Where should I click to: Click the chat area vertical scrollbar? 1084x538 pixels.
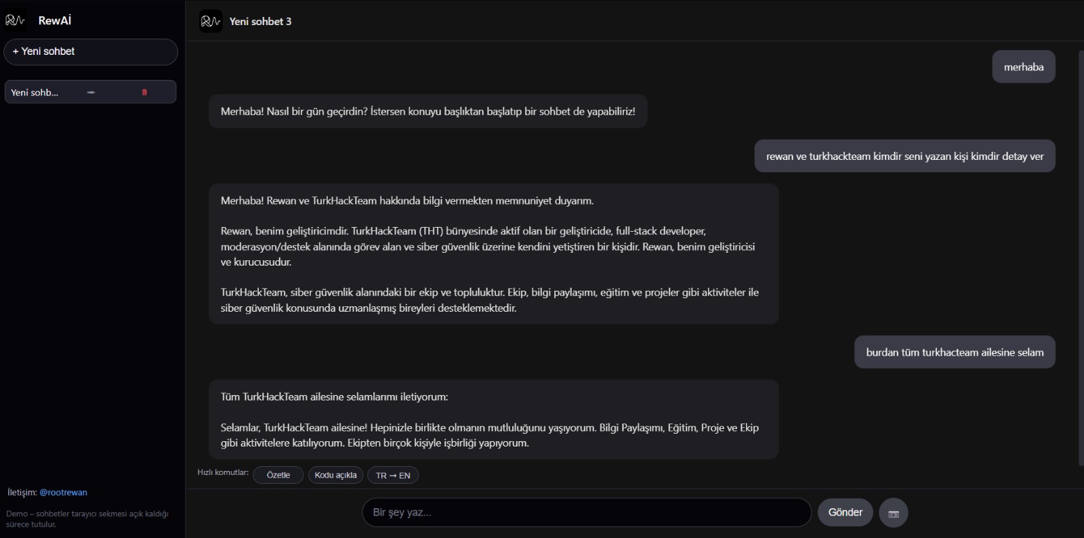pos(1081,257)
